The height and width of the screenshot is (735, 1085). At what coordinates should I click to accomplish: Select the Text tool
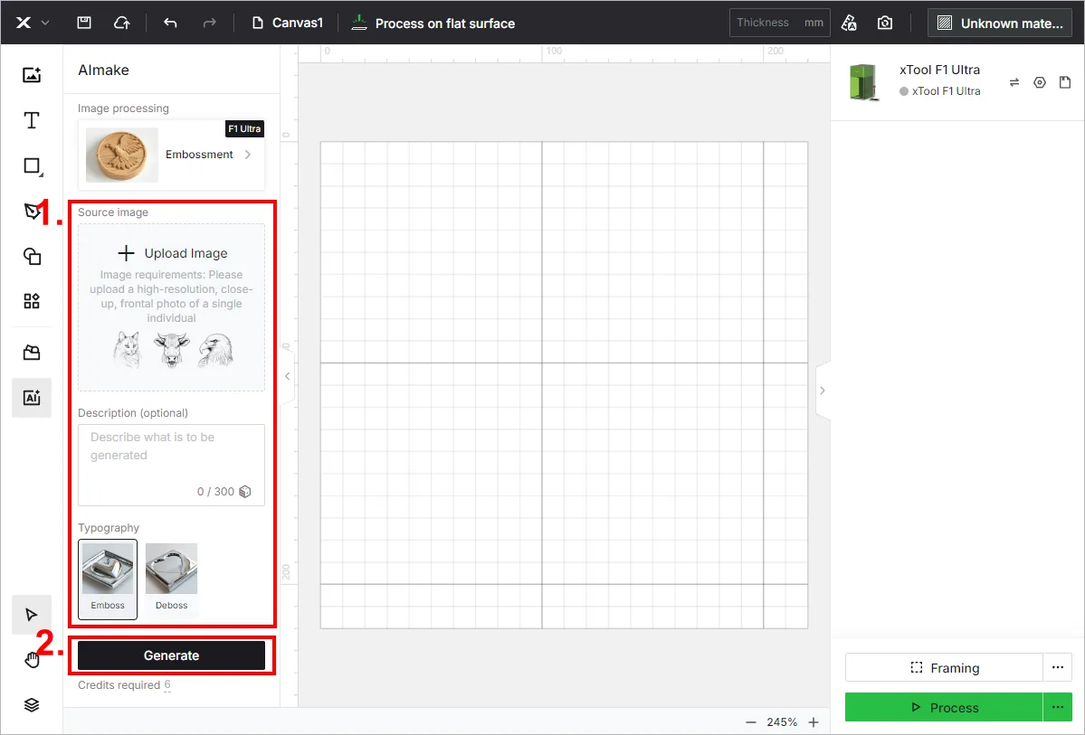[32, 120]
